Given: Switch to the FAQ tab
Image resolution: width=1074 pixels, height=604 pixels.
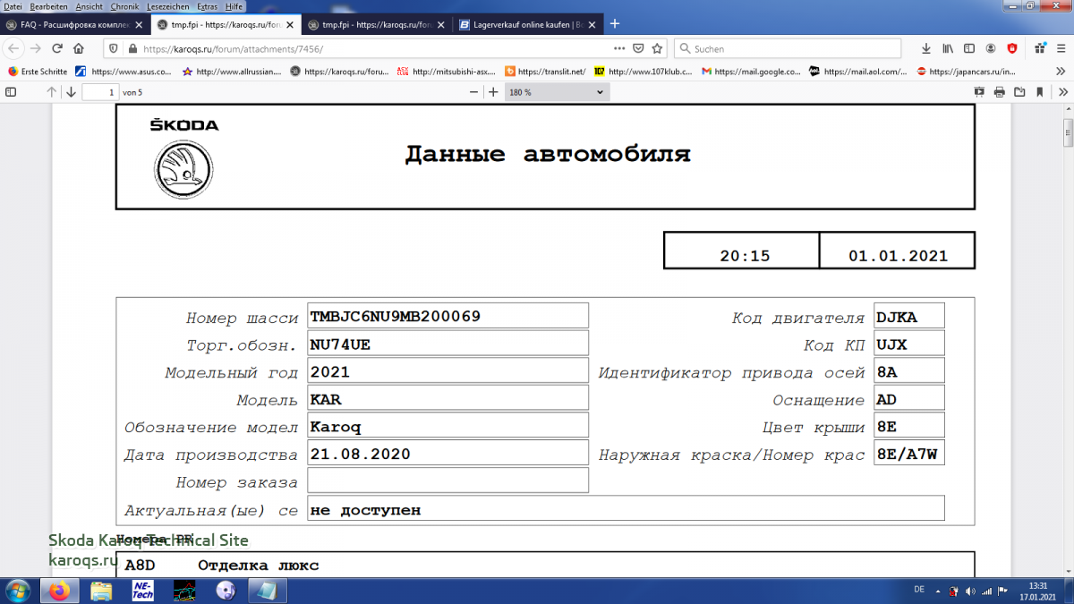Looking at the screenshot, I should 72,25.
